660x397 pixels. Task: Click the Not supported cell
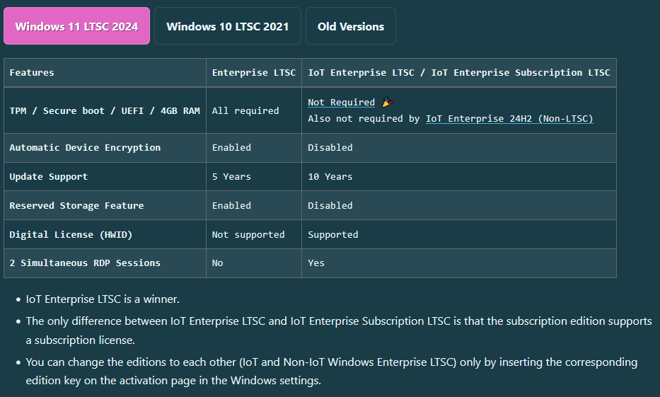(x=254, y=234)
